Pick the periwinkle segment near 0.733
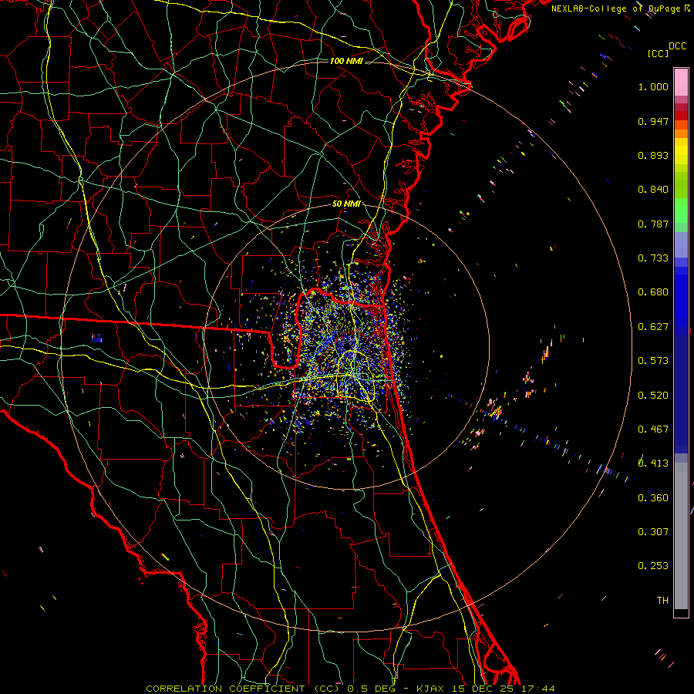 coord(681,245)
